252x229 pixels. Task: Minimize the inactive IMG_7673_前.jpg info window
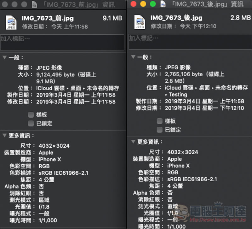[14, 4]
